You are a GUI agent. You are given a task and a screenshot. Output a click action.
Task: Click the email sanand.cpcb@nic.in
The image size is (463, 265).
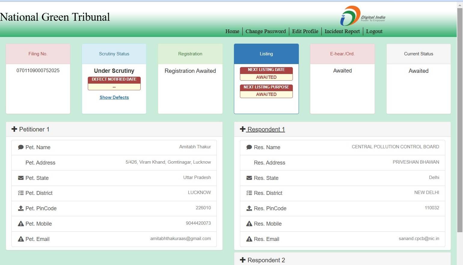(419, 239)
